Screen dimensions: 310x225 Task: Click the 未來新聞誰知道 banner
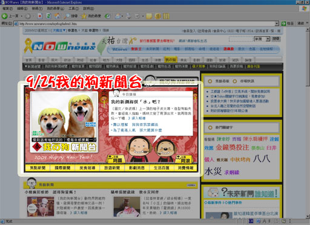242,192
